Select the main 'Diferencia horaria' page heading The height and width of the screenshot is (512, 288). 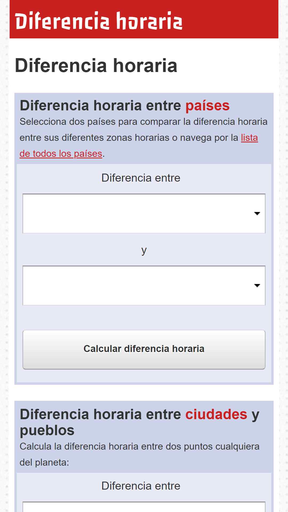96,66
